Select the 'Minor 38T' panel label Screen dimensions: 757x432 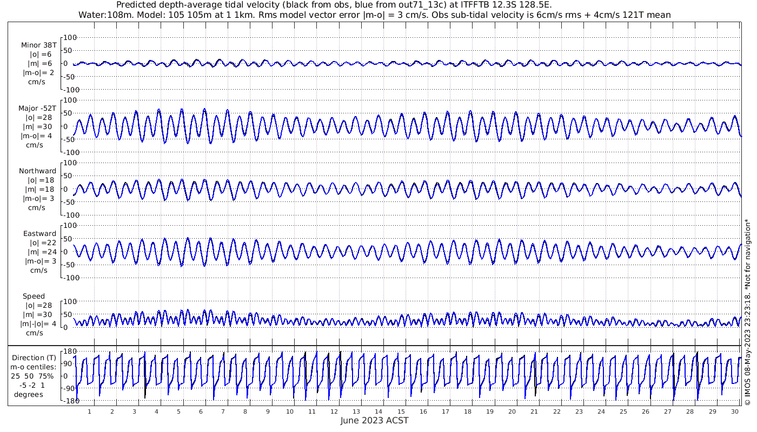38,45
